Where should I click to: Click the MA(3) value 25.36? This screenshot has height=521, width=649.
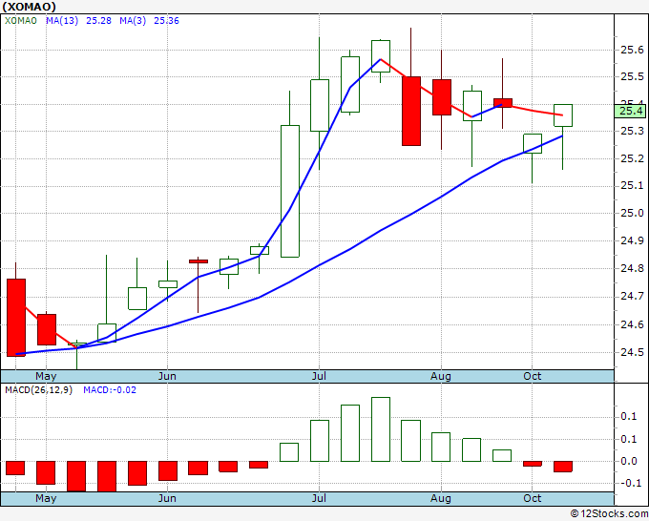pyautogui.click(x=166, y=21)
